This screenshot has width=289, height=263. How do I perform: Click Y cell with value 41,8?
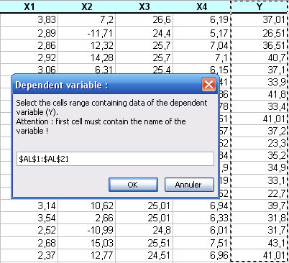pyautogui.click(x=260, y=94)
